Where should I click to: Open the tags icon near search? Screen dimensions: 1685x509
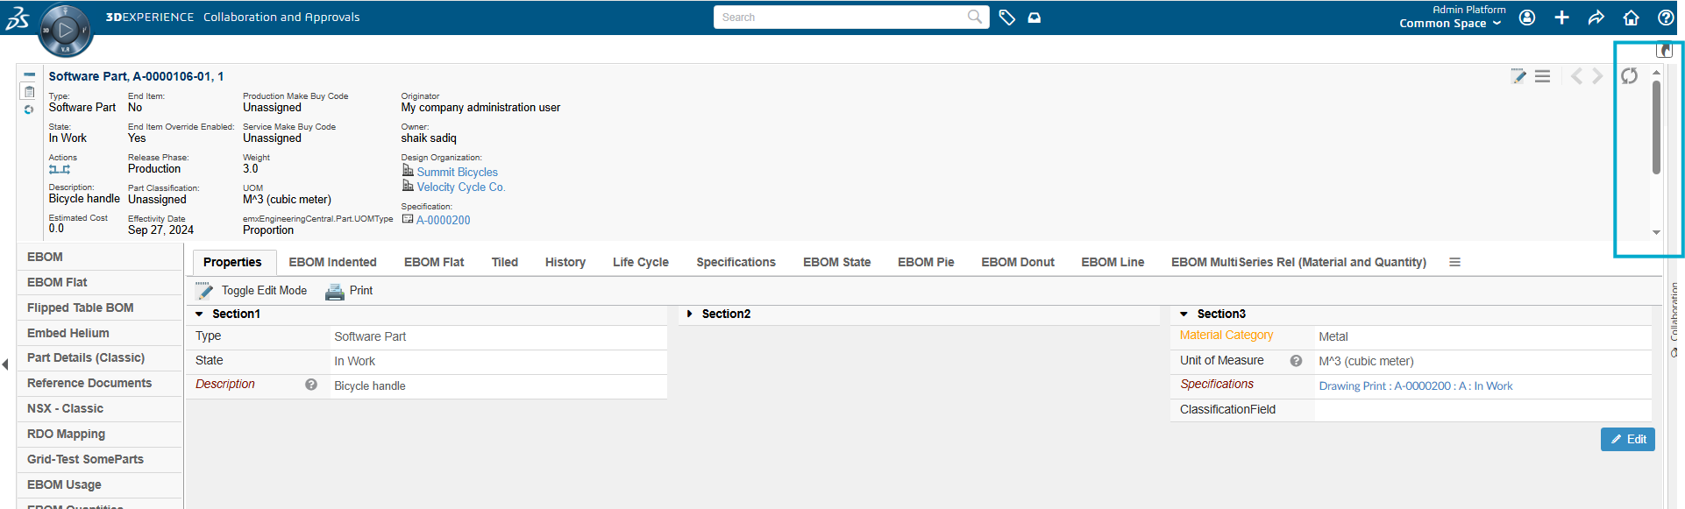pos(1007,18)
